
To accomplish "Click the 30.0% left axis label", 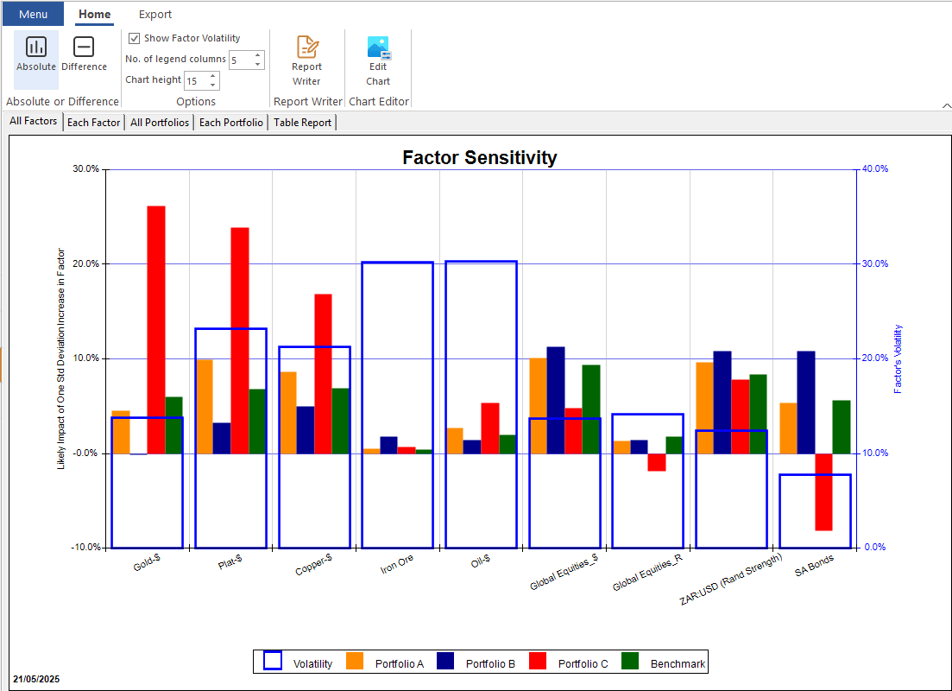I will click(x=85, y=168).
